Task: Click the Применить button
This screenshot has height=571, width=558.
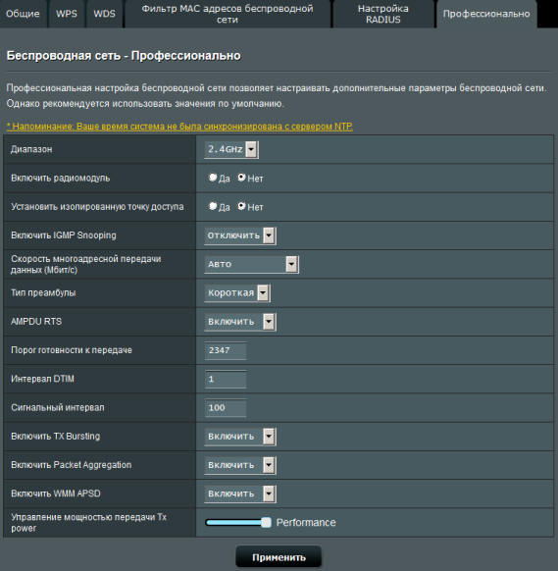Action: pos(279,557)
